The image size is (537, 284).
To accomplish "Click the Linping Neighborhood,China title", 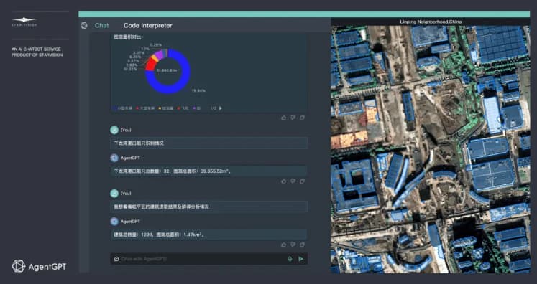I will (x=431, y=22).
